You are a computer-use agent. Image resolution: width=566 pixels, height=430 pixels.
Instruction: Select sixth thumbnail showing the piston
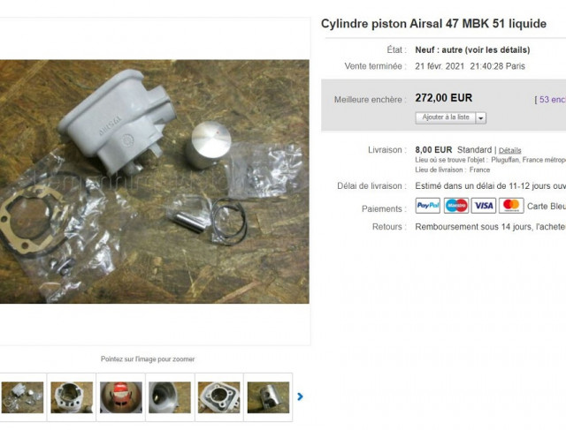[x=268, y=397]
